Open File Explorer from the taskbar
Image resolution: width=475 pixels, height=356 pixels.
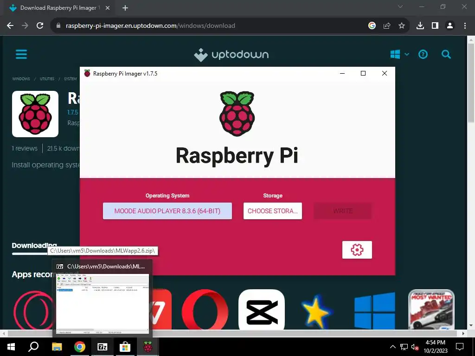[x=57, y=347]
